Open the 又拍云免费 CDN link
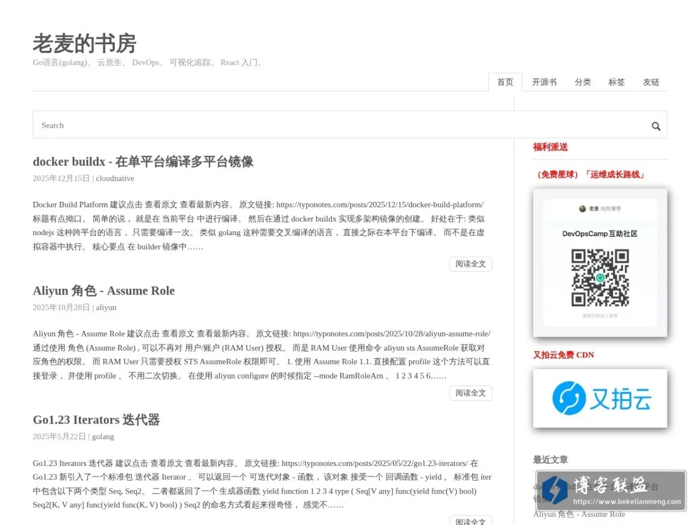 563,355
